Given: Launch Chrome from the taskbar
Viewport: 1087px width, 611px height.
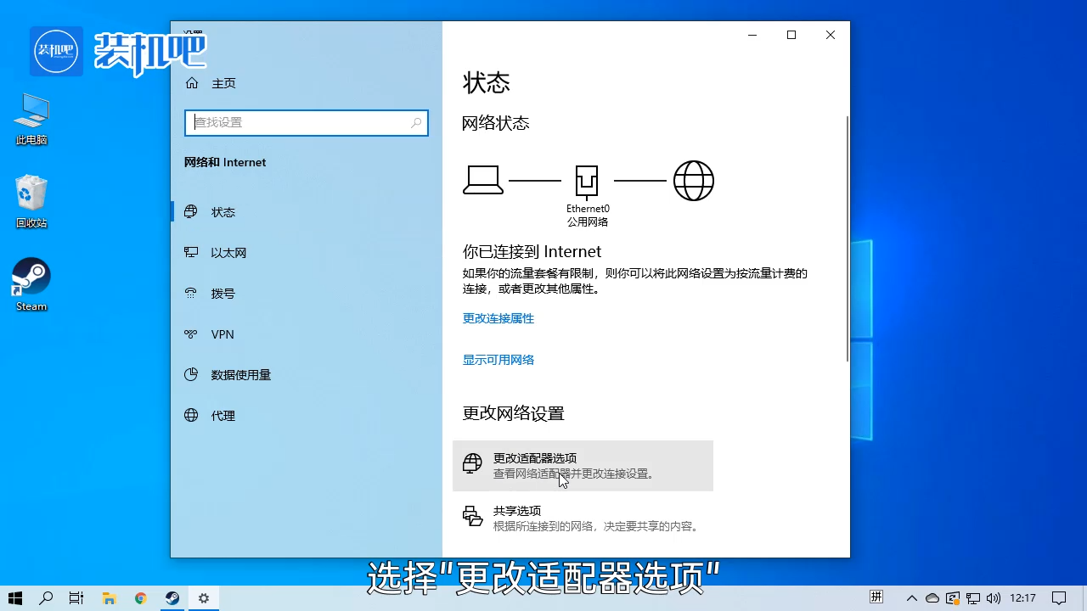Looking at the screenshot, I should pos(140,598).
